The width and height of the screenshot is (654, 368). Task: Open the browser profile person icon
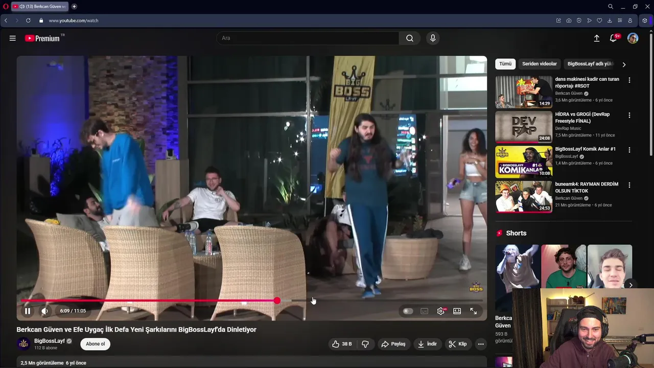tap(630, 20)
